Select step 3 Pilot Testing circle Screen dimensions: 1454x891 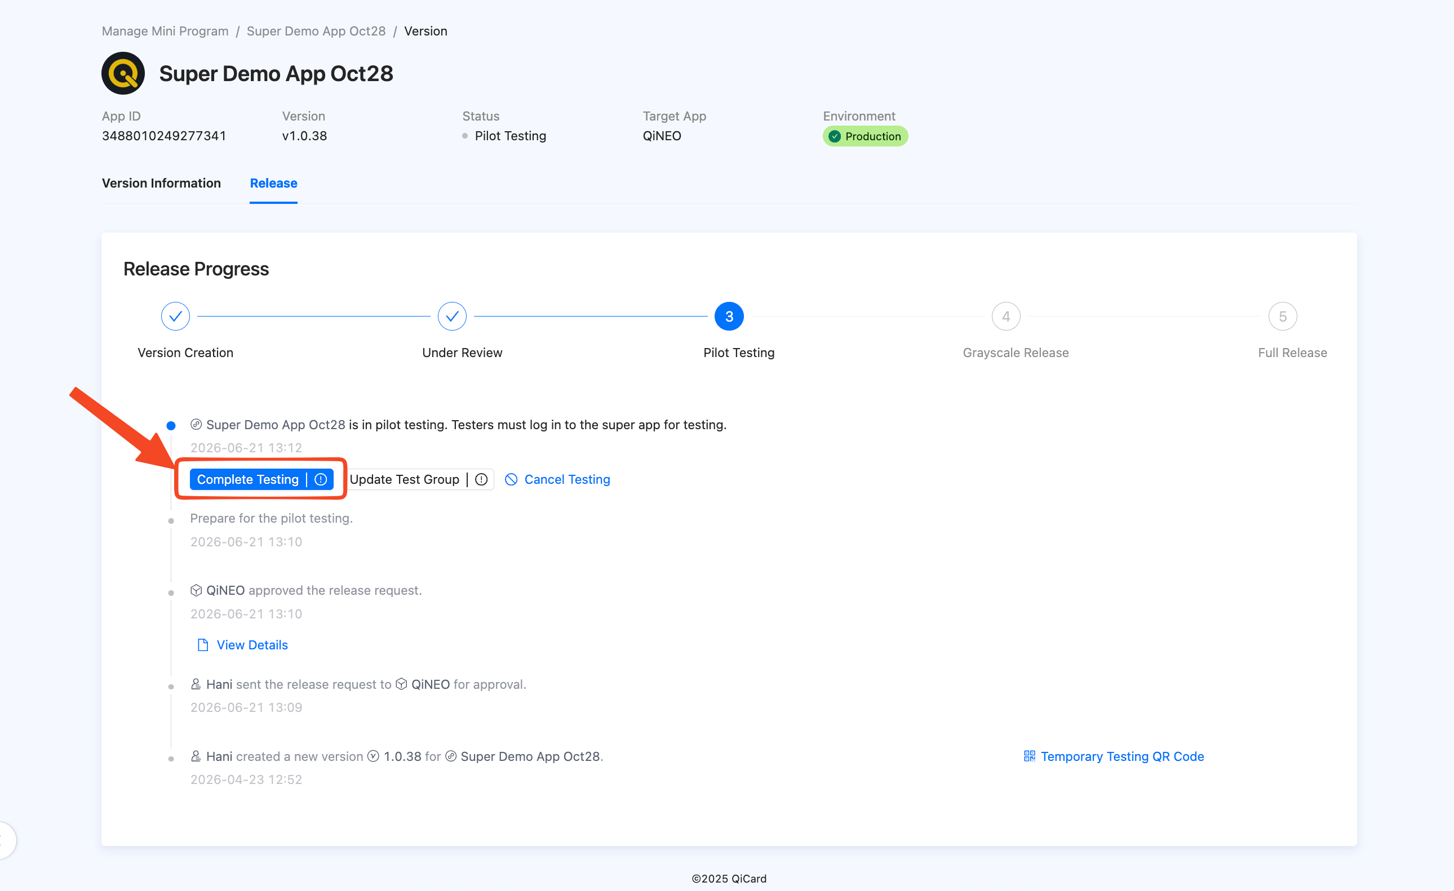pyautogui.click(x=729, y=317)
